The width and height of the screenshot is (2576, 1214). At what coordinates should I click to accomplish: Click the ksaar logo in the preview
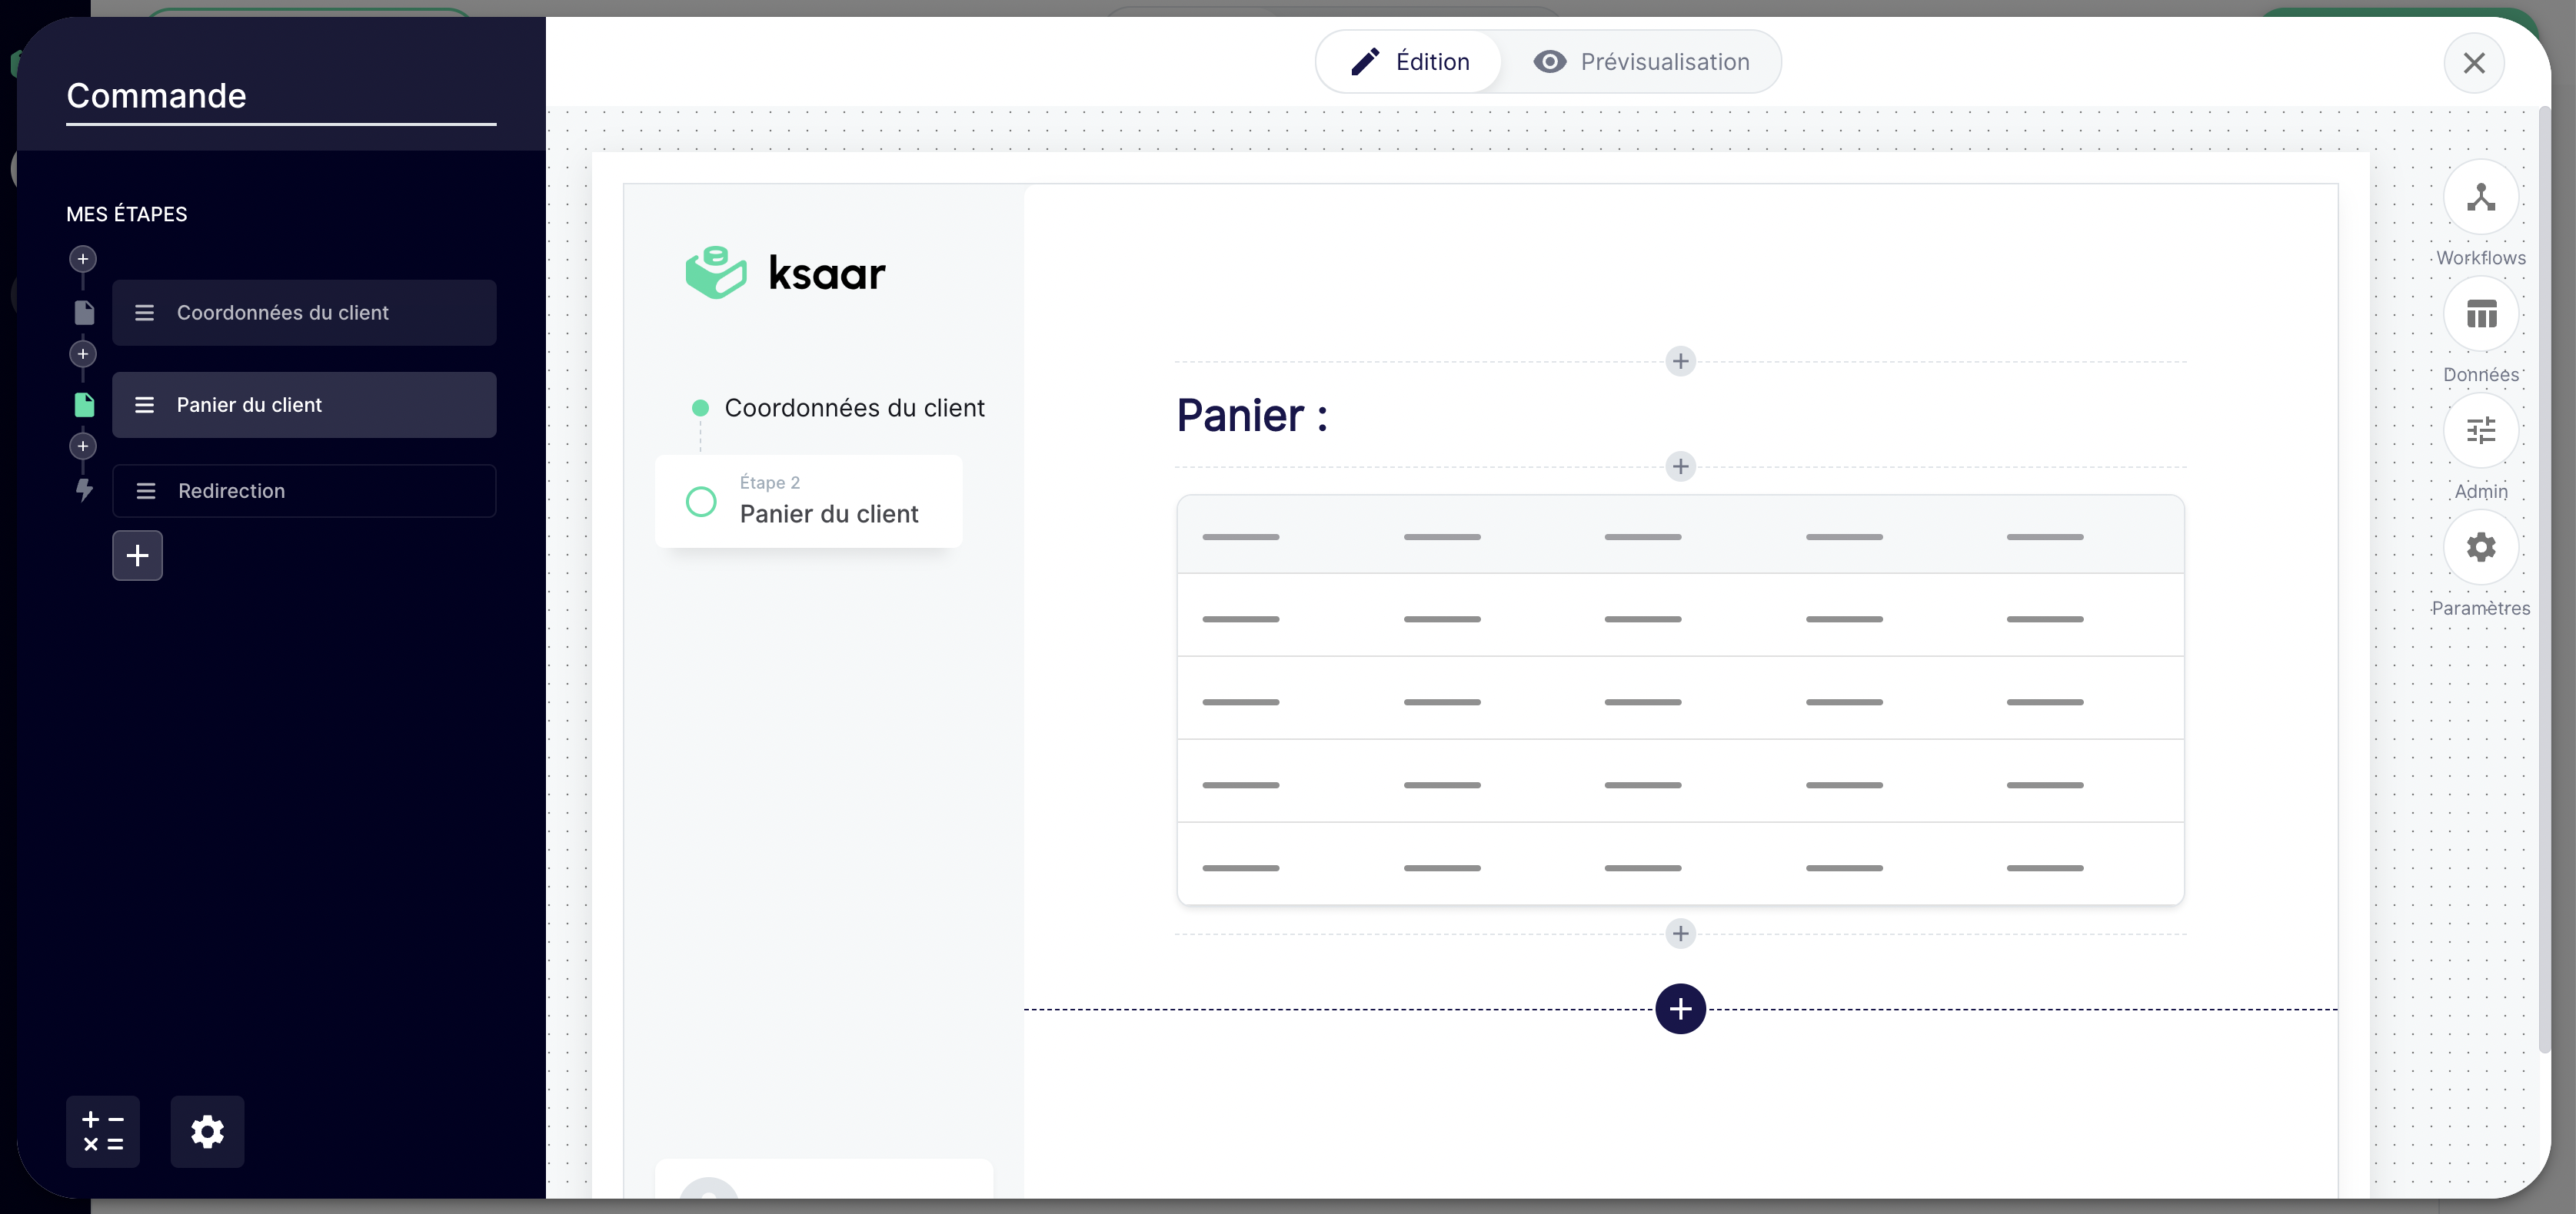point(786,273)
